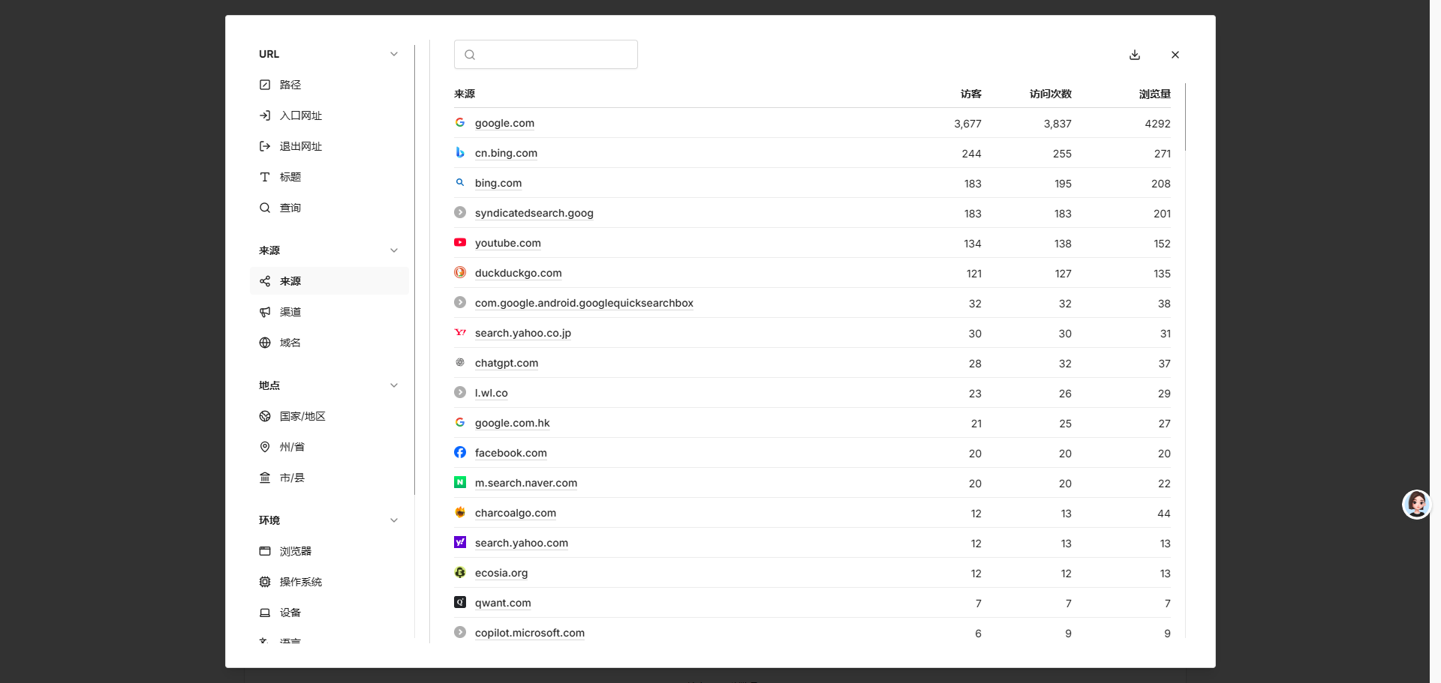This screenshot has width=1441, height=683.
Task: Click the 市/县 building icon
Action: (x=265, y=478)
